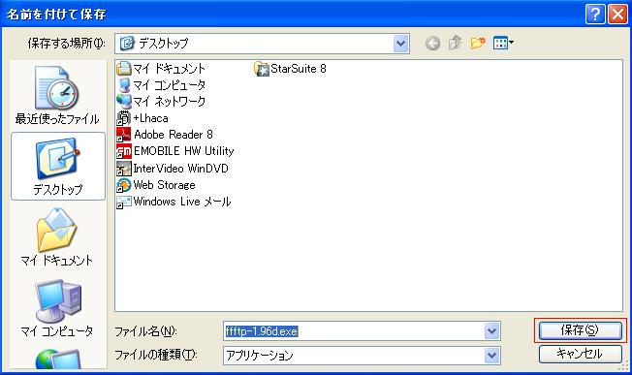
Task: Select the Windows Live メール shortcut icon
Action: (x=124, y=202)
